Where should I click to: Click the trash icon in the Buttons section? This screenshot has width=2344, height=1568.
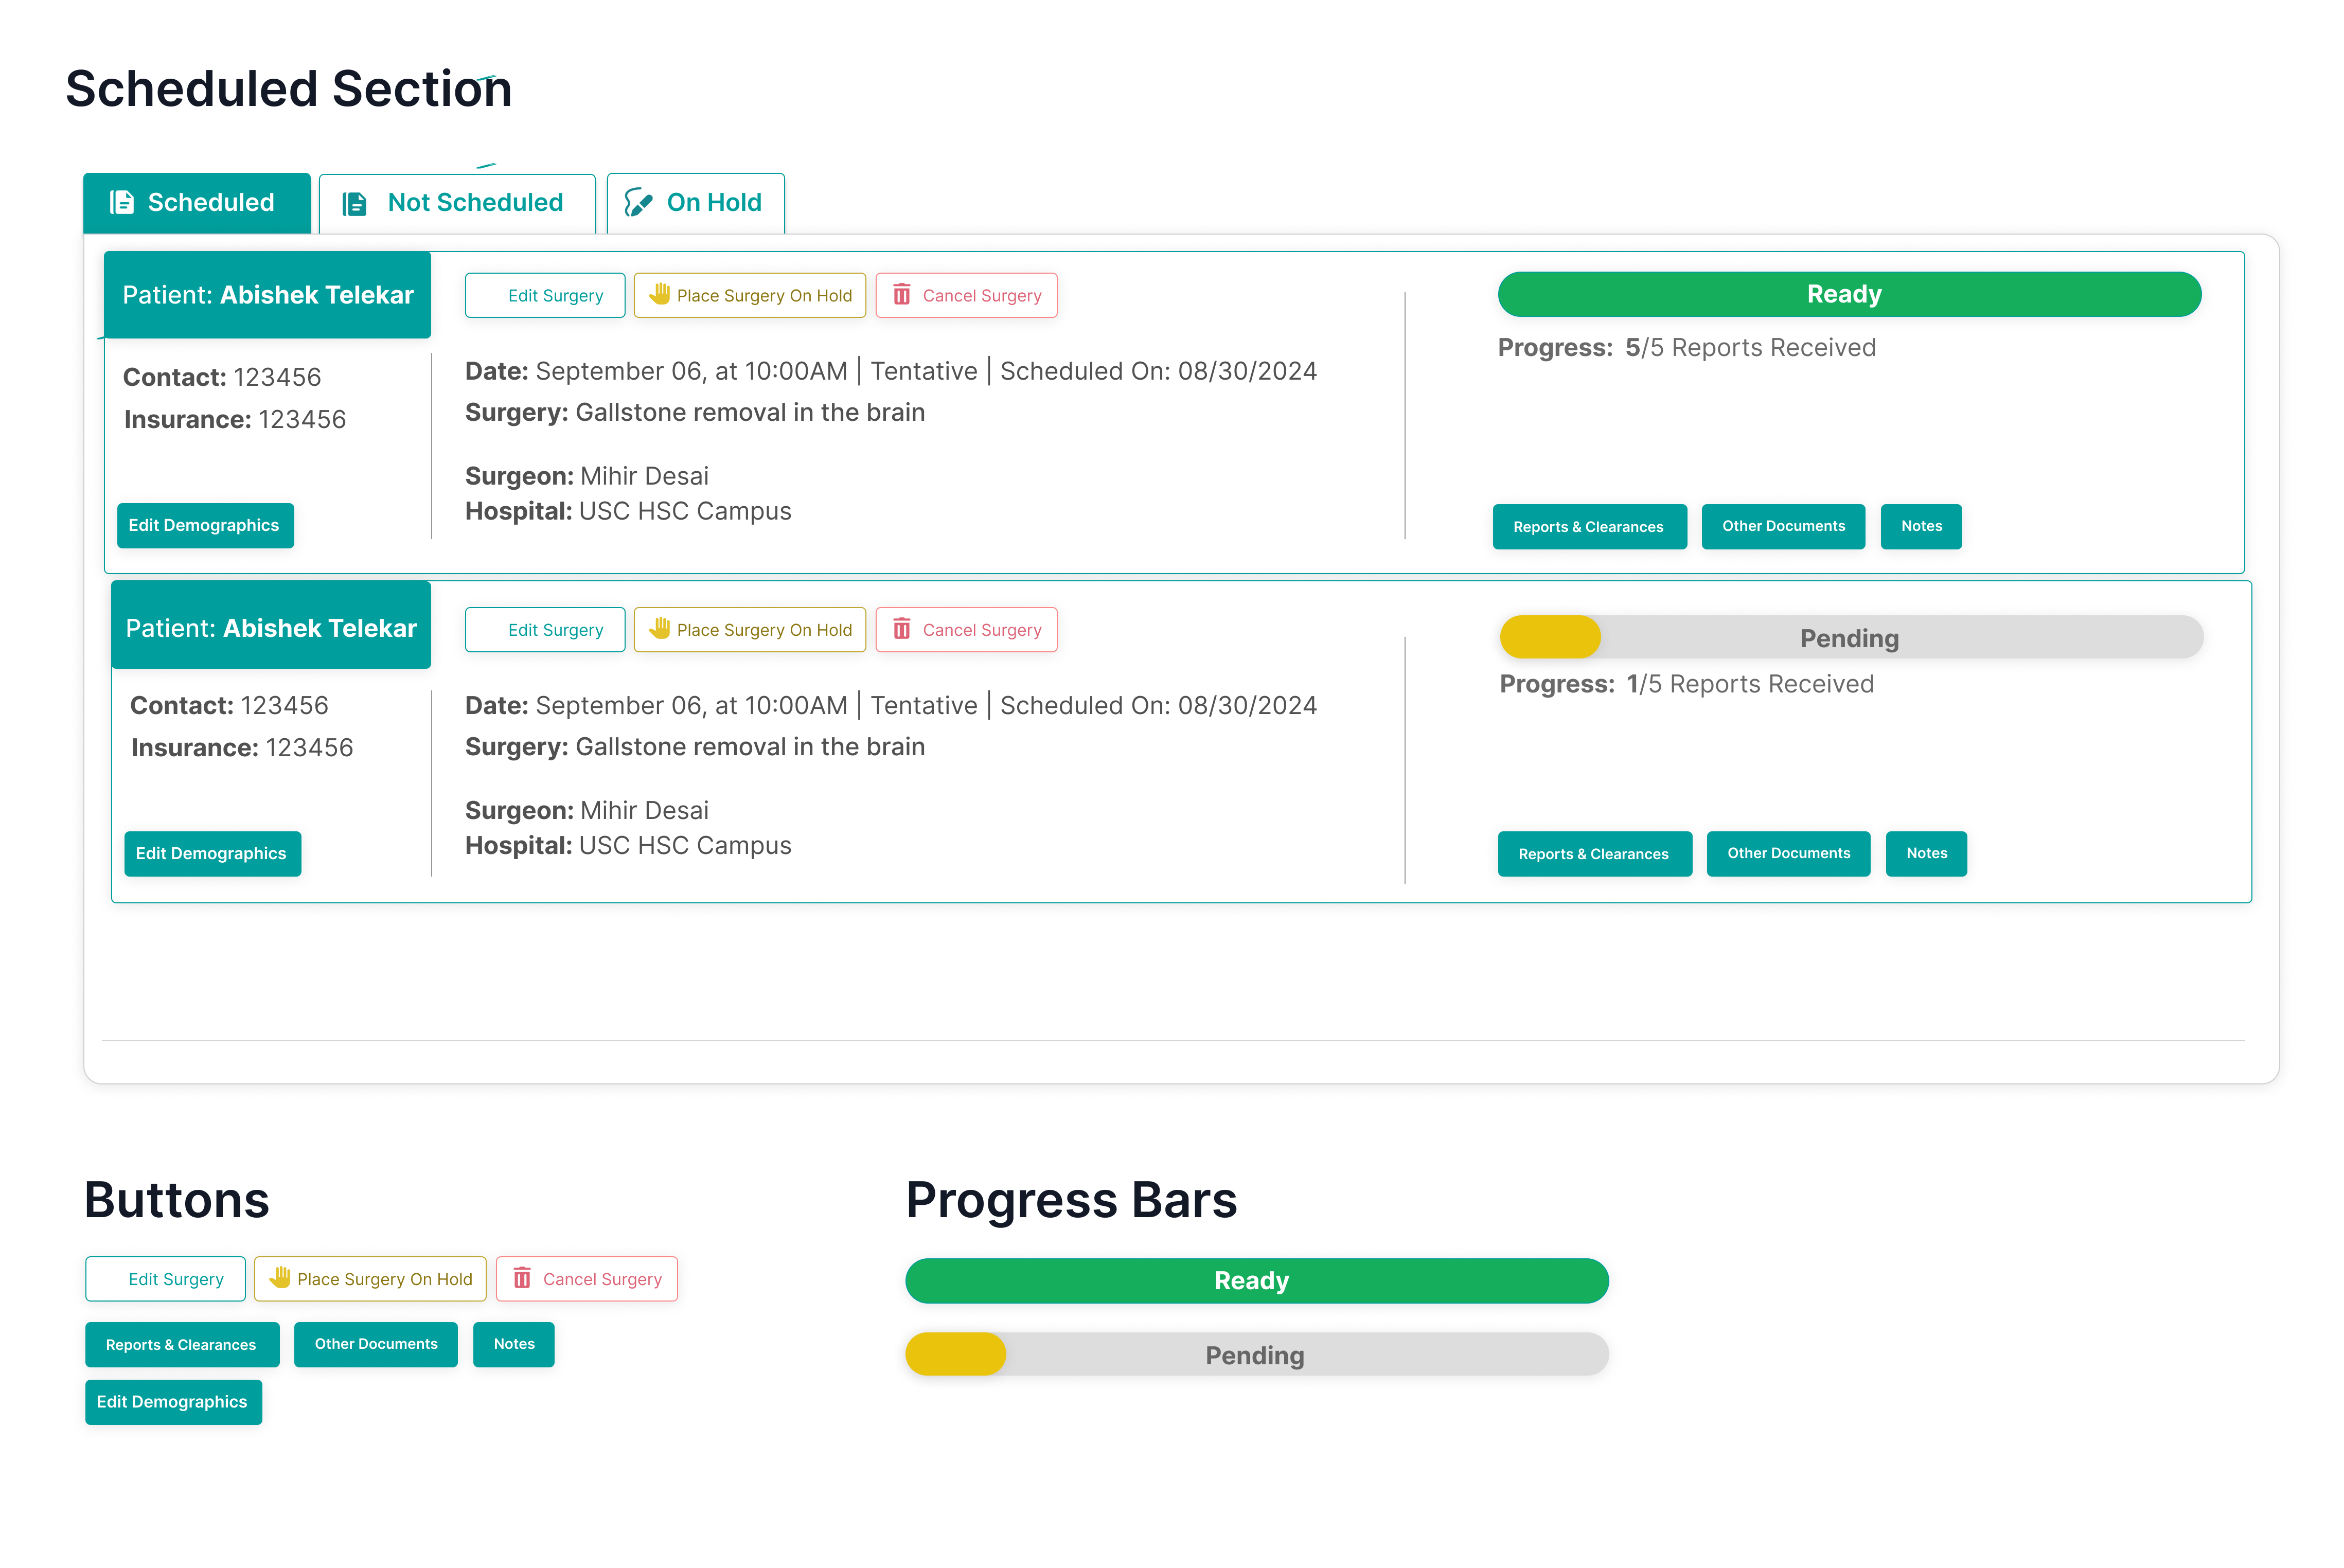(522, 1278)
